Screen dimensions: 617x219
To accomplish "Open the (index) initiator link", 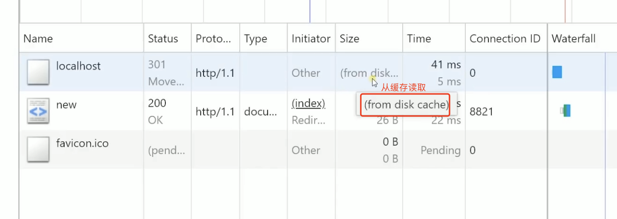I will click(308, 104).
